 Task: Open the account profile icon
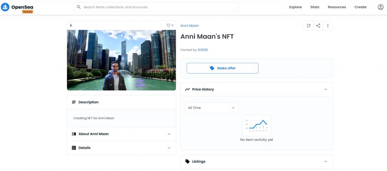pos(381,7)
